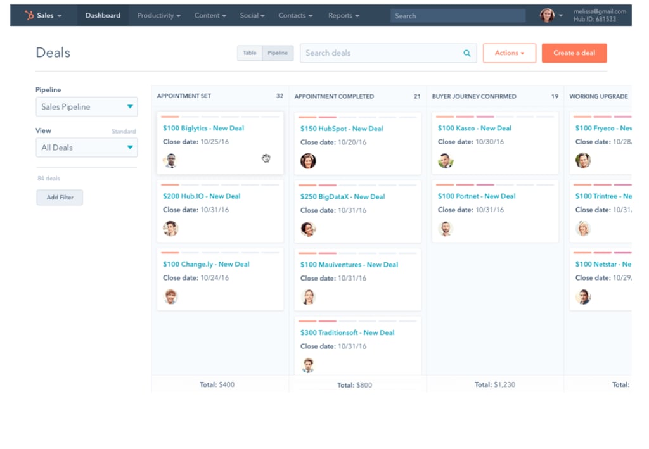Expand the Actions dropdown button
Image resolution: width=649 pixels, height=449 pixels.
click(x=510, y=53)
